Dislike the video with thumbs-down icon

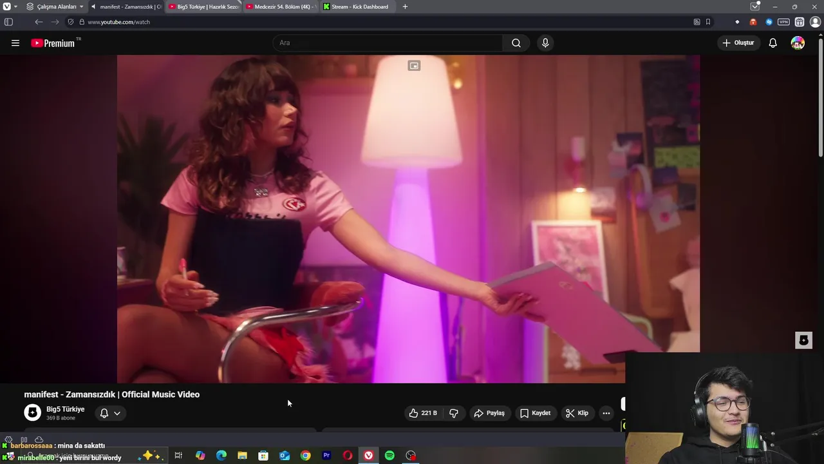coord(454,413)
